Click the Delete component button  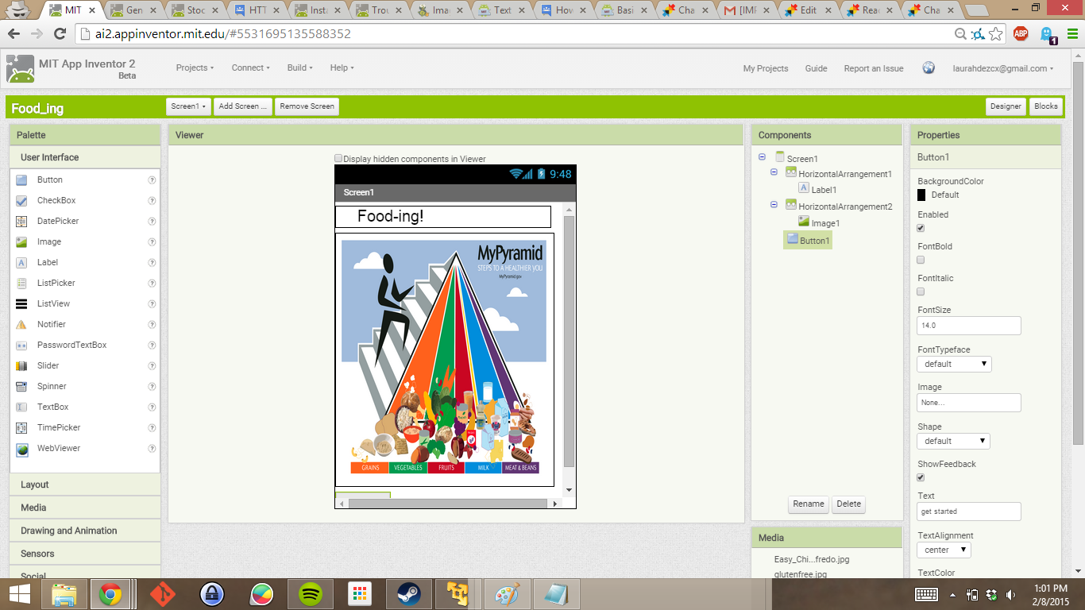pos(848,504)
